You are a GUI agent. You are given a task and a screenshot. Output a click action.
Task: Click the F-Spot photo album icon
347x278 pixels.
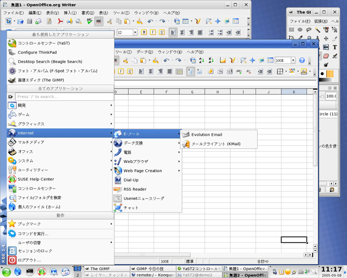point(12,71)
